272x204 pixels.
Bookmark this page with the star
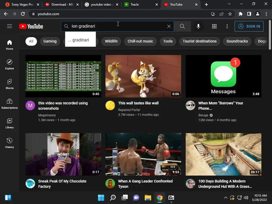pos(230,14)
